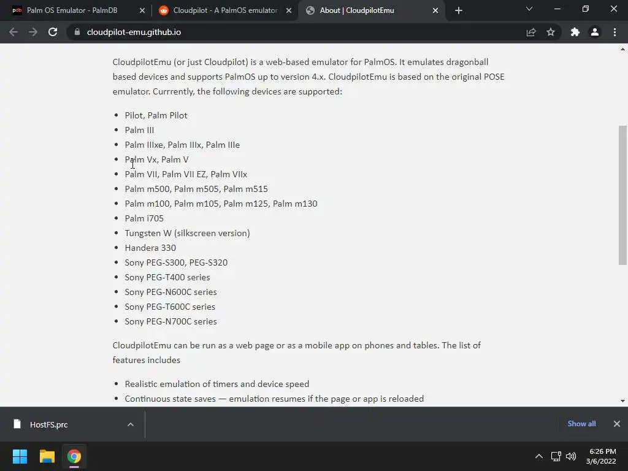Bookmark this page with the star icon

551,32
